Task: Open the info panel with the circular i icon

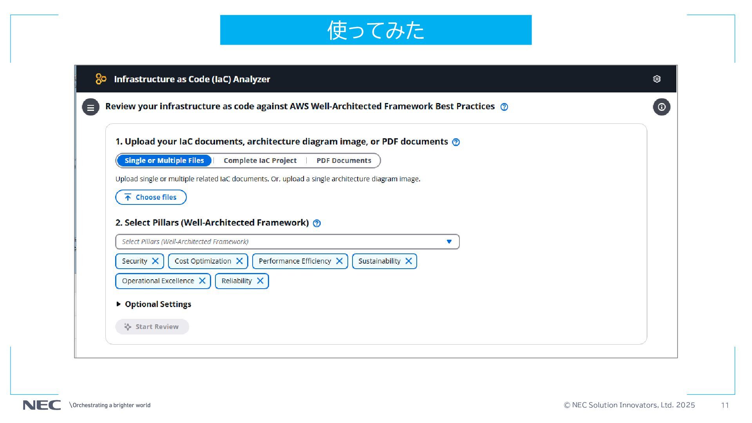Action: [662, 107]
